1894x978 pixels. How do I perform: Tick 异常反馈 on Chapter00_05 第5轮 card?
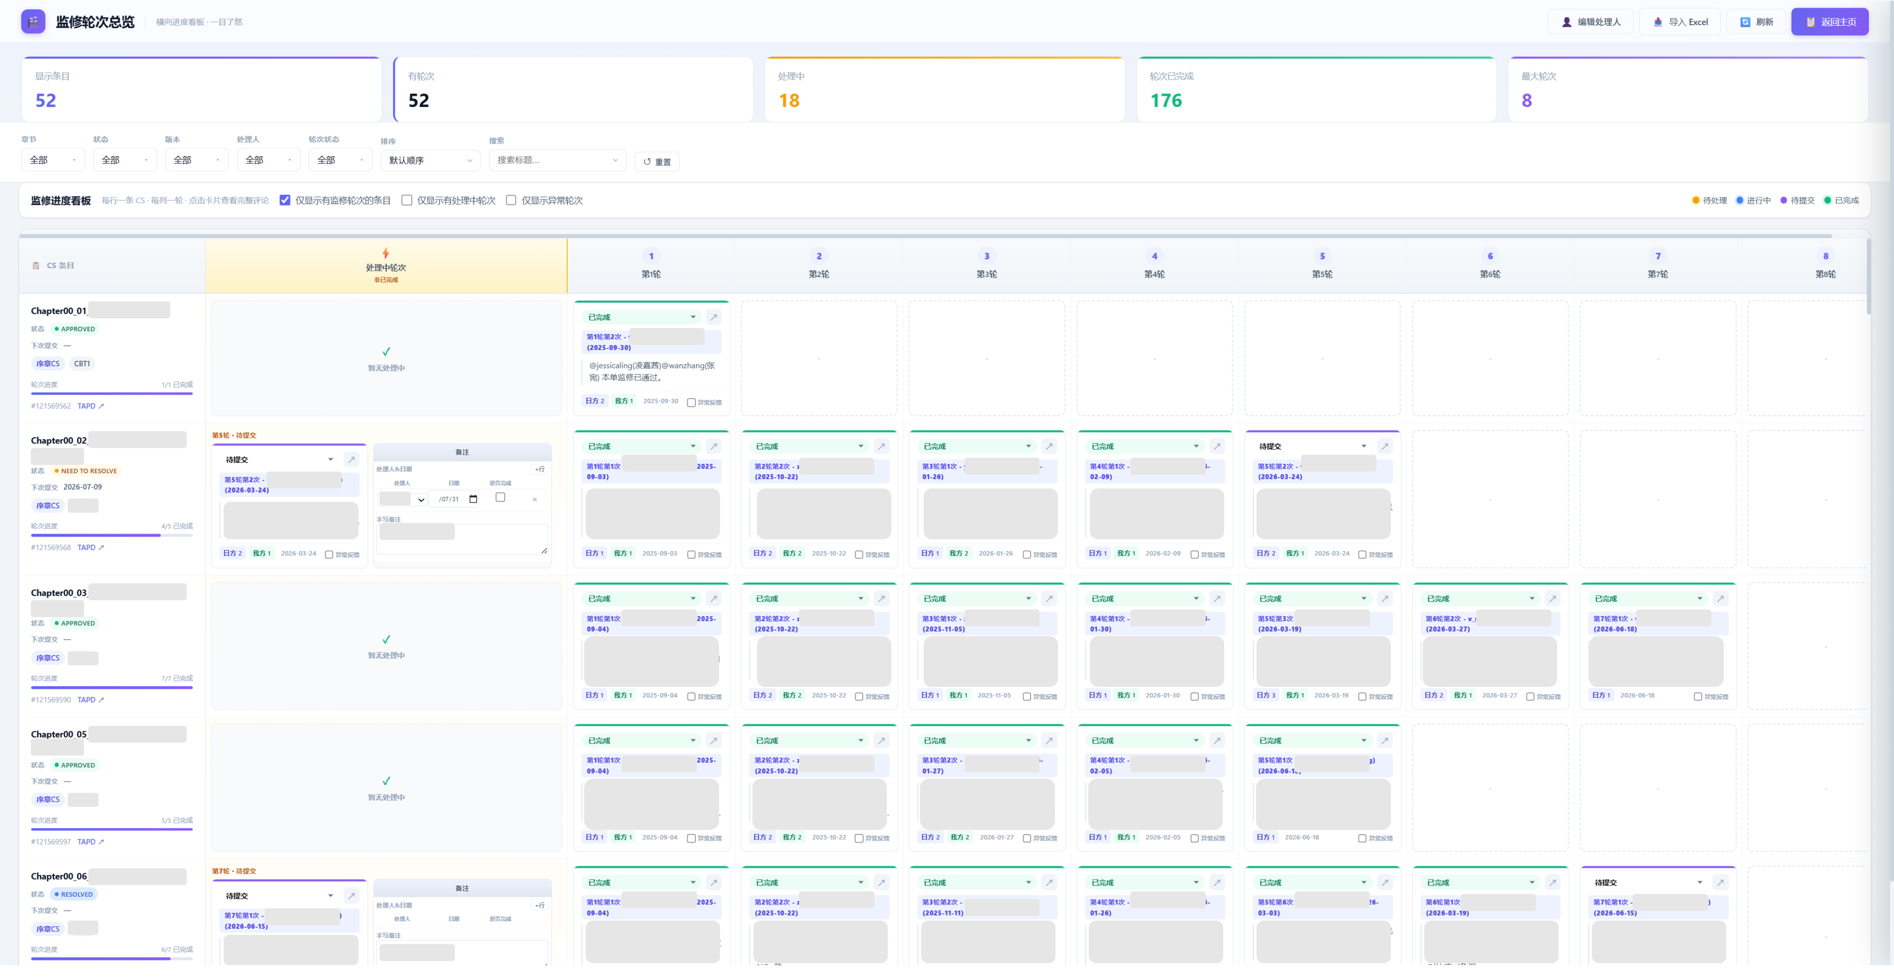(1362, 838)
